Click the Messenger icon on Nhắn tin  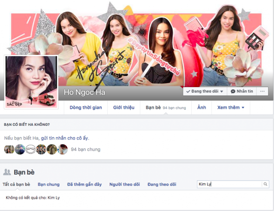click(x=233, y=91)
